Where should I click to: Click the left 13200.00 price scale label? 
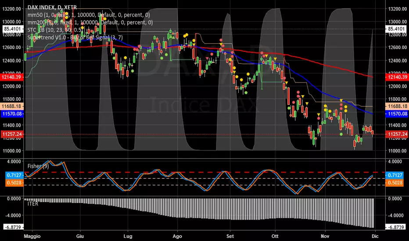pos(12,9)
